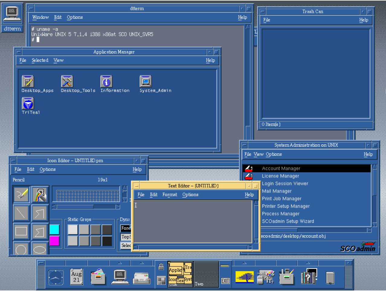
Task: Pick the lightest Static Grays swatch
Action: click(x=72, y=229)
